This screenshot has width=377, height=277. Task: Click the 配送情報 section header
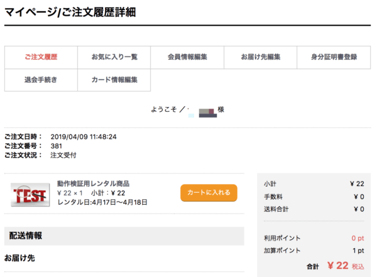tap(124, 236)
